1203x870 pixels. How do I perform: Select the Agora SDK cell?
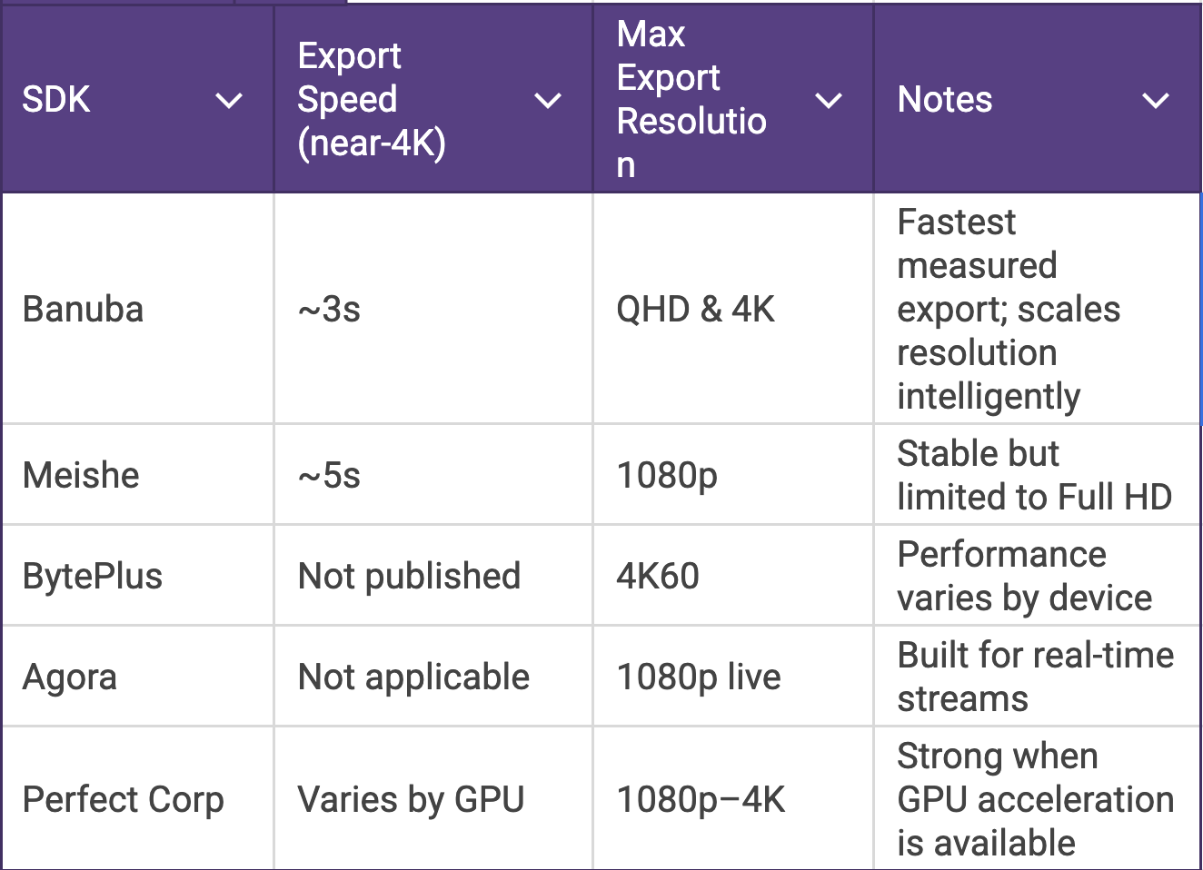[70, 677]
